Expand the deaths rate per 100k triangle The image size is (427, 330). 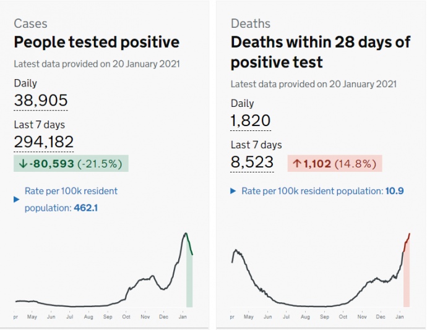(x=233, y=191)
